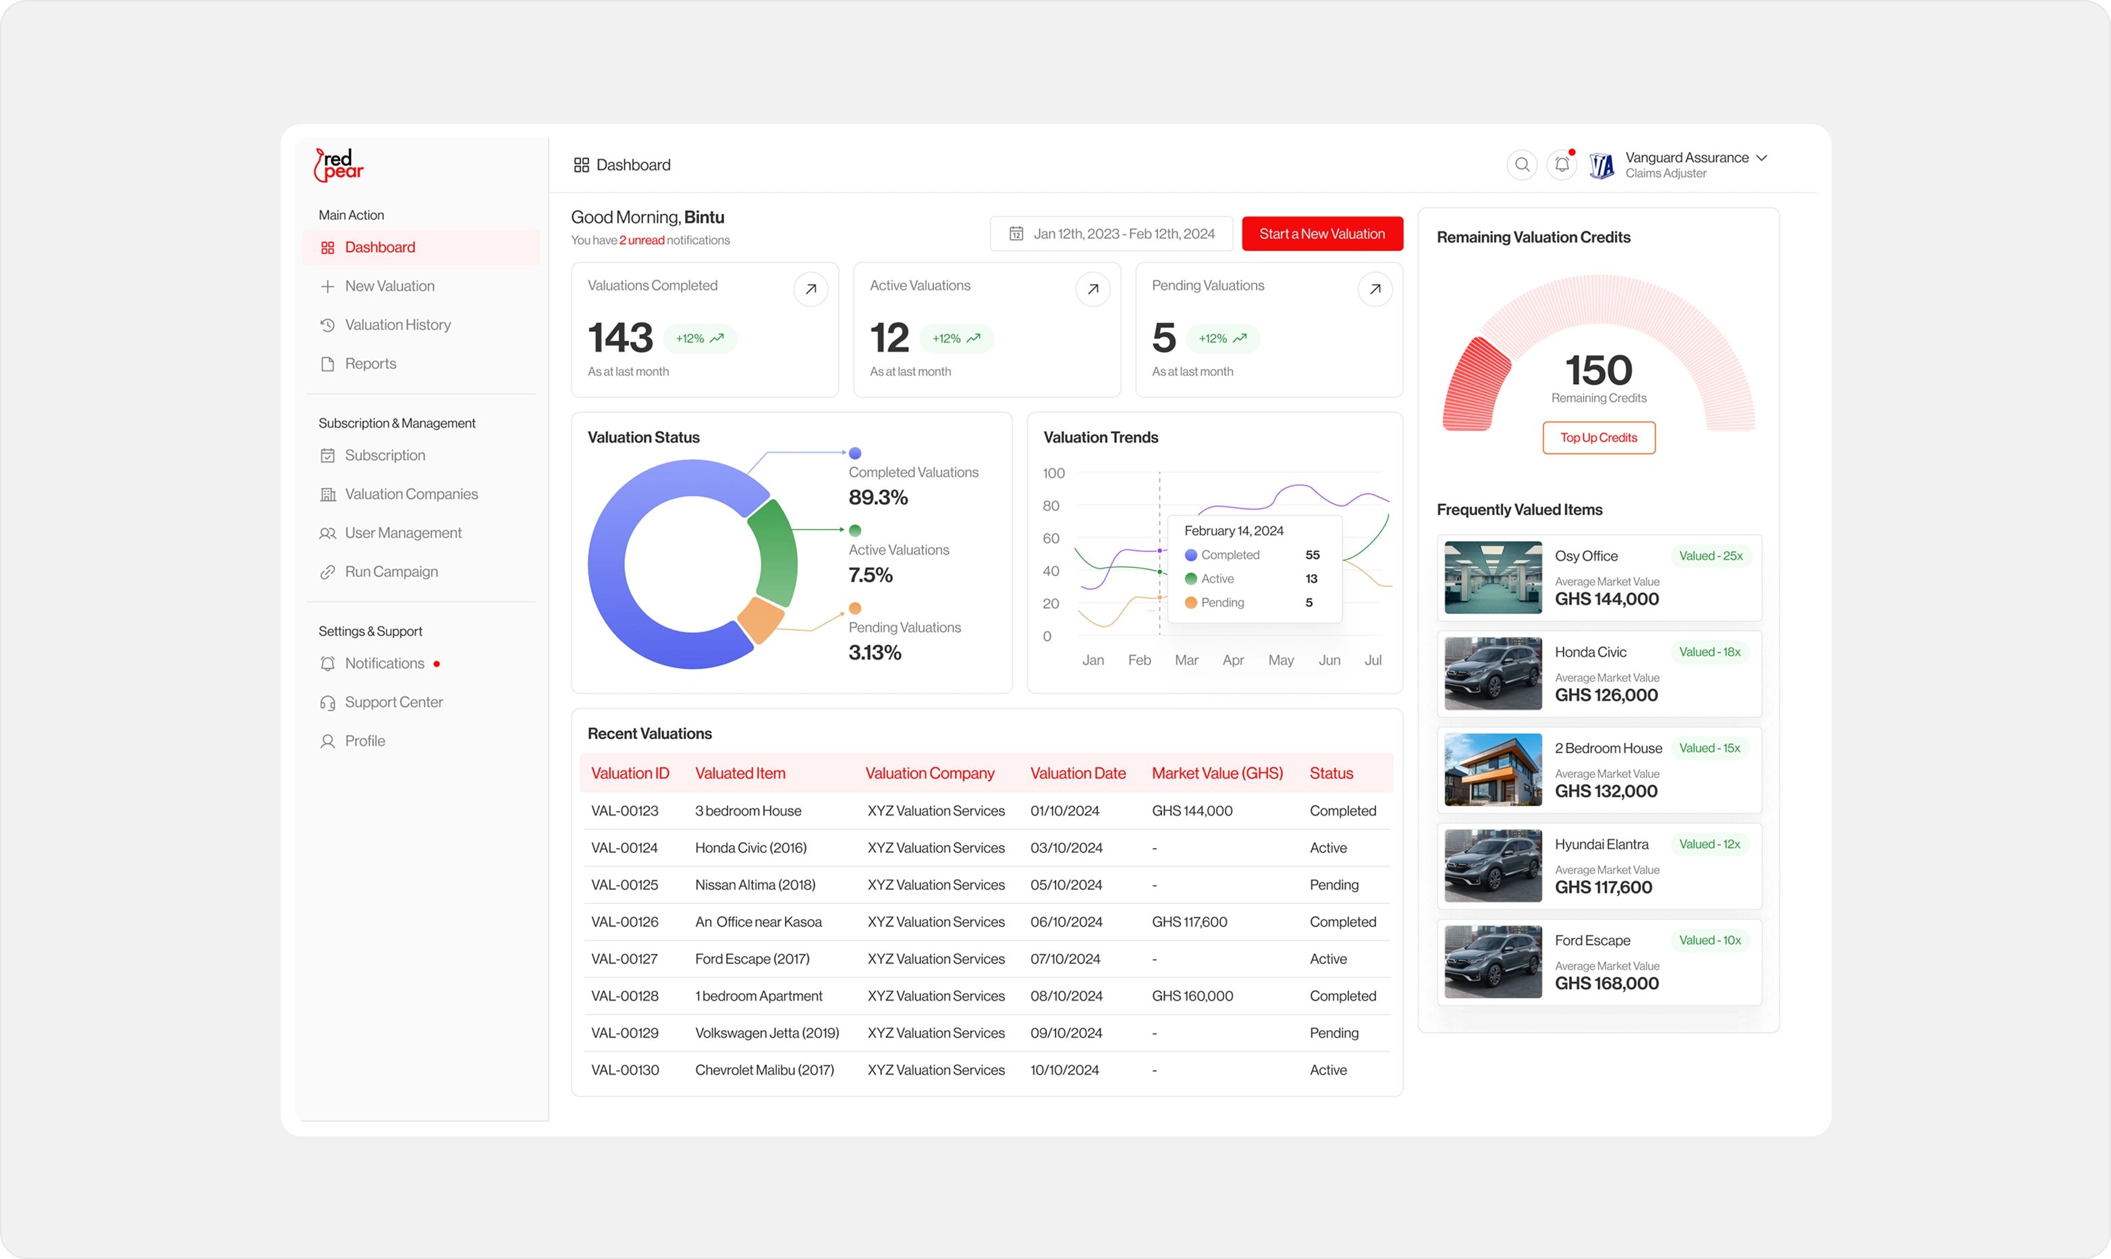Open the notification bell icon
2111x1259 pixels.
1562,165
